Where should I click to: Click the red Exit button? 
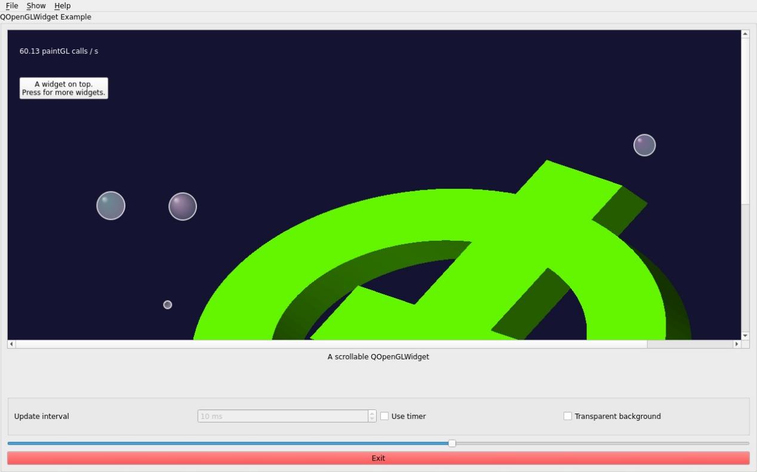(378, 458)
